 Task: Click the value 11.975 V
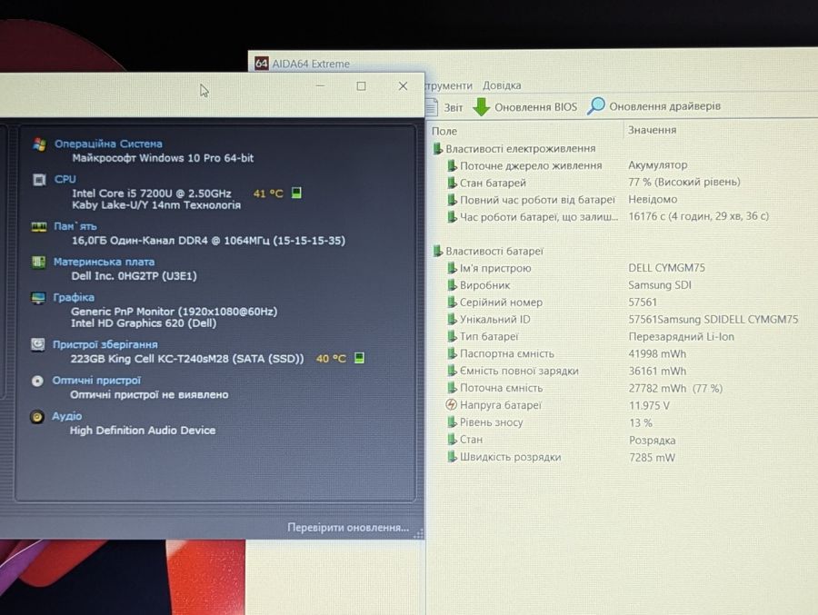649,405
